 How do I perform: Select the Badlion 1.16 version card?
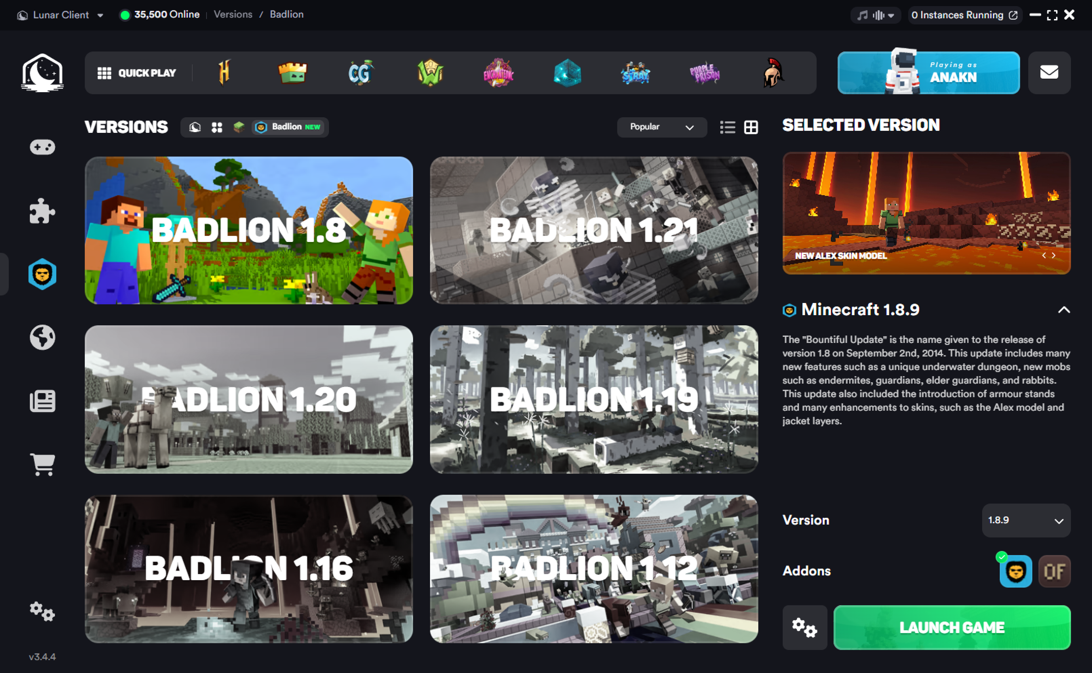coord(249,568)
